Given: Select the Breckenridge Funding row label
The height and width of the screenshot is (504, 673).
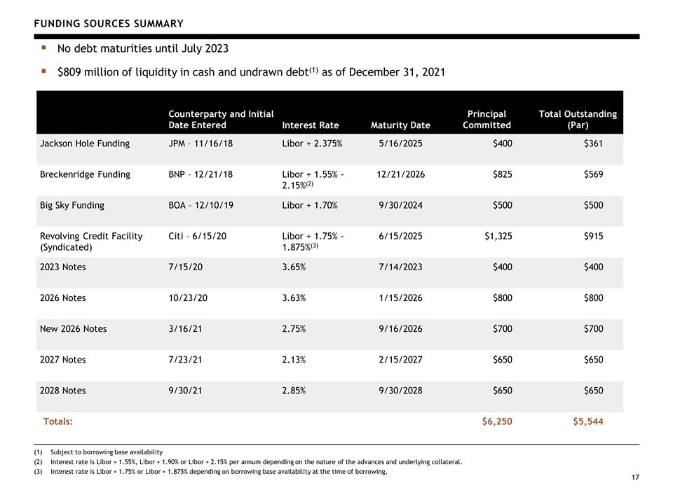Looking at the screenshot, I should pos(85,174).
